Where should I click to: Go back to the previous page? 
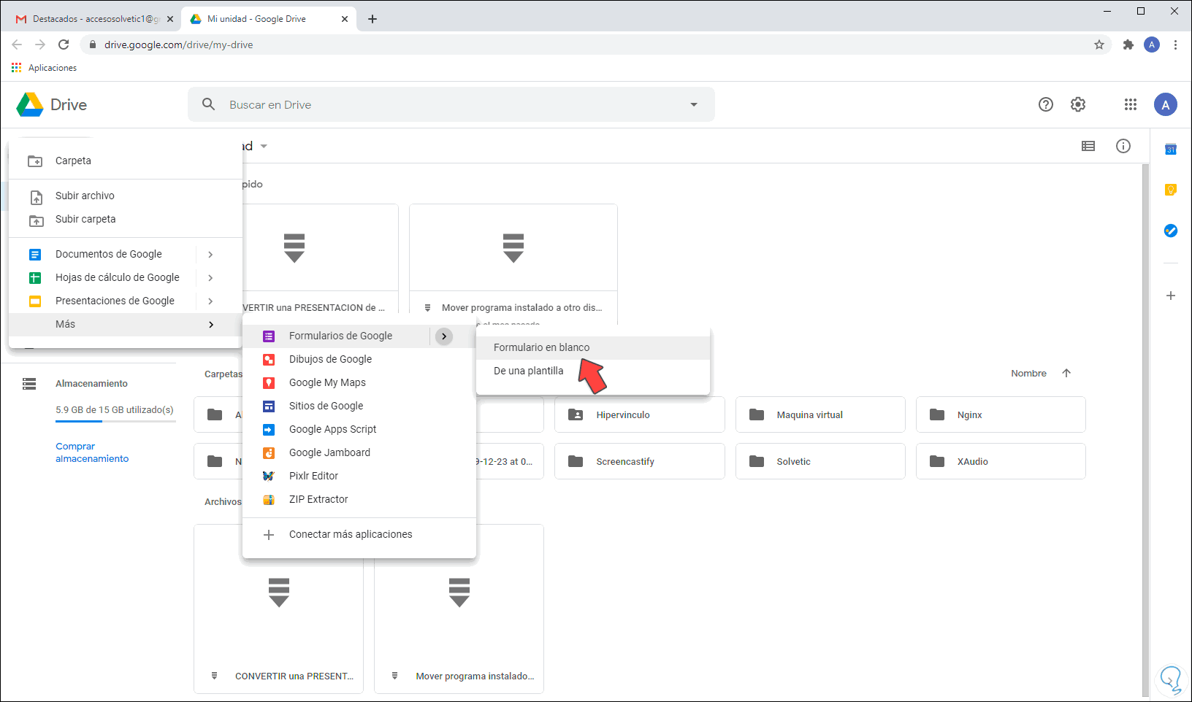coord(17,45)
